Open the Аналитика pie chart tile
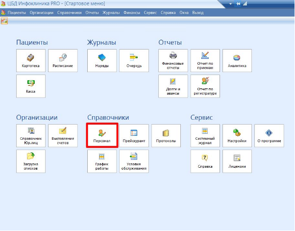295x231 pixels. pos(237,61)
